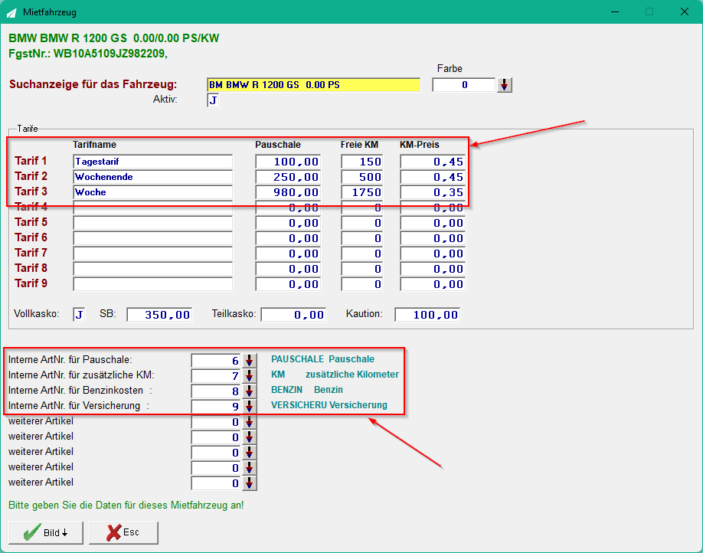The height and width of the screenshot is (553, 703).
Task: Click Tarif 3 KM-Preis field 0,35
Action: [x=433, y=192]
